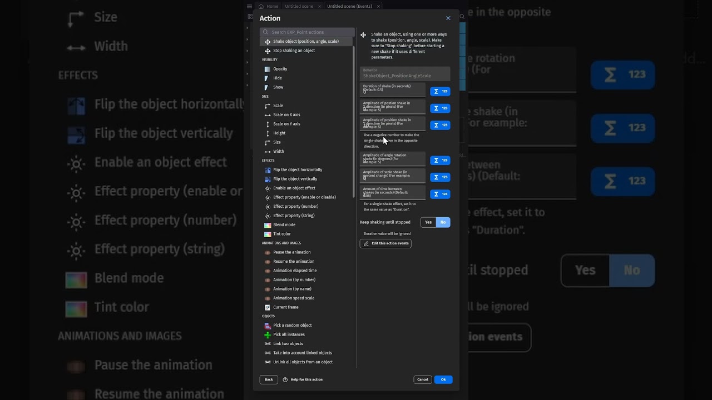712x400 pixels.
Task: Open expression editor for angle rotation amplitude
Action: click(440, 161)
